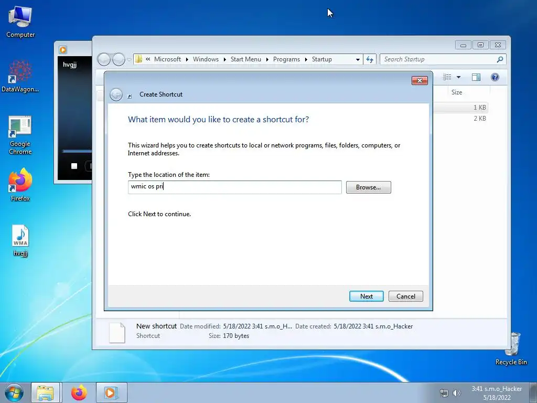Click the magnifier icon in the search box

[x=500, y=59]
